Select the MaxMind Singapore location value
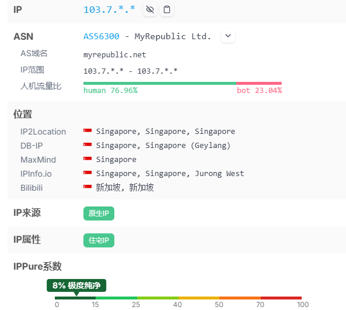Image resolution: width=346 pixels, height=310 pixels. (x=116, y=160)
